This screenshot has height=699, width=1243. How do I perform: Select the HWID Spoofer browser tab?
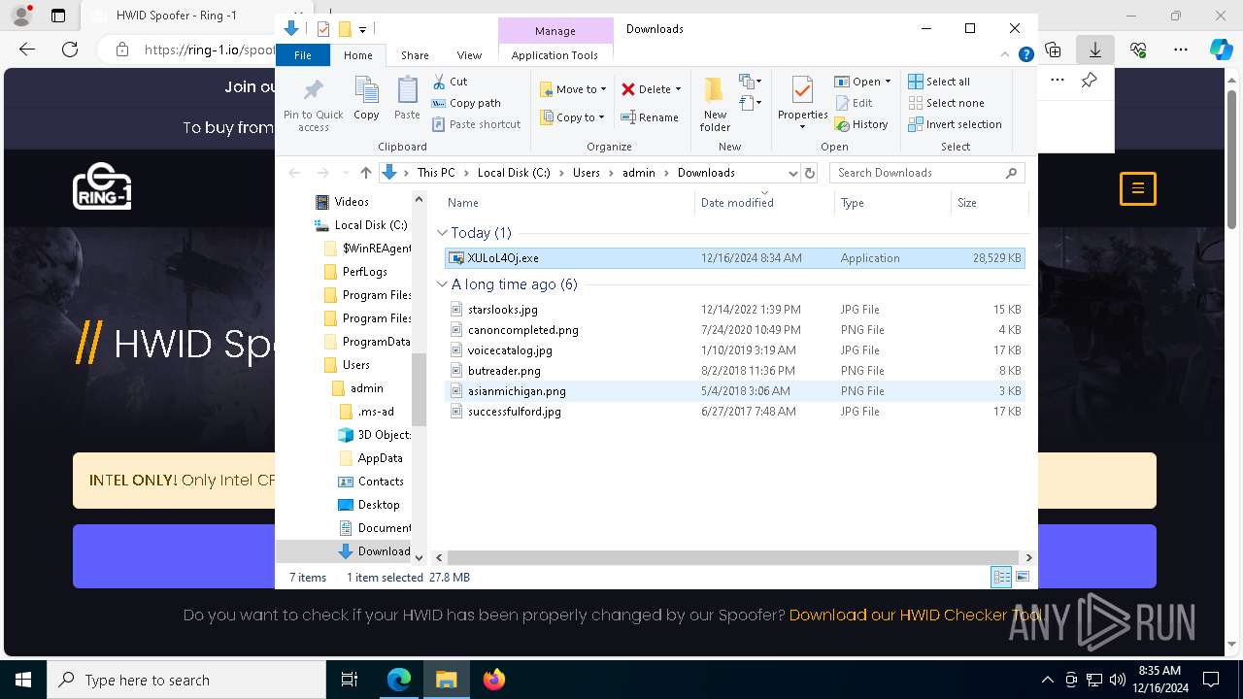click(x=177, y=16)
